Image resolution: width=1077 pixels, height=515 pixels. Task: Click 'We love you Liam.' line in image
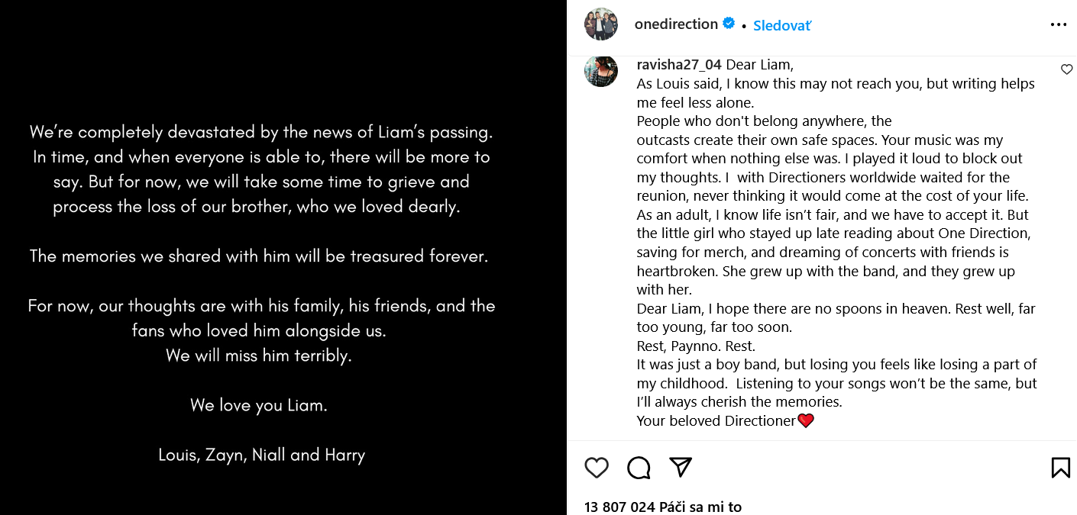click(x=259, y=405)
